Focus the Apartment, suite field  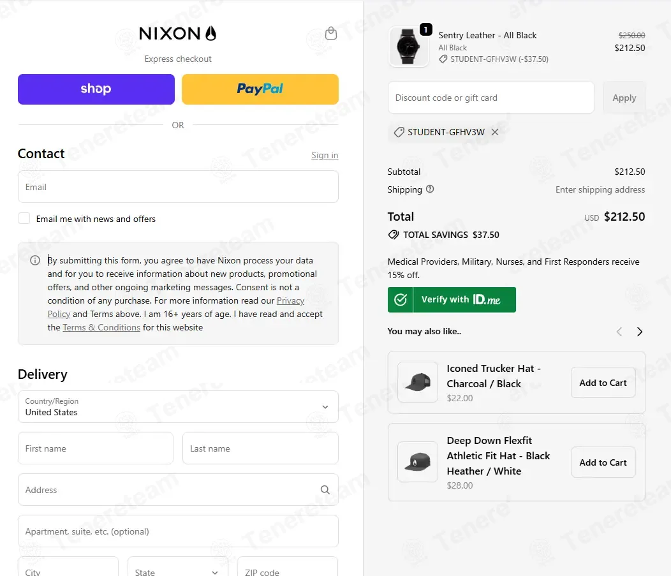tap(178, 531)
